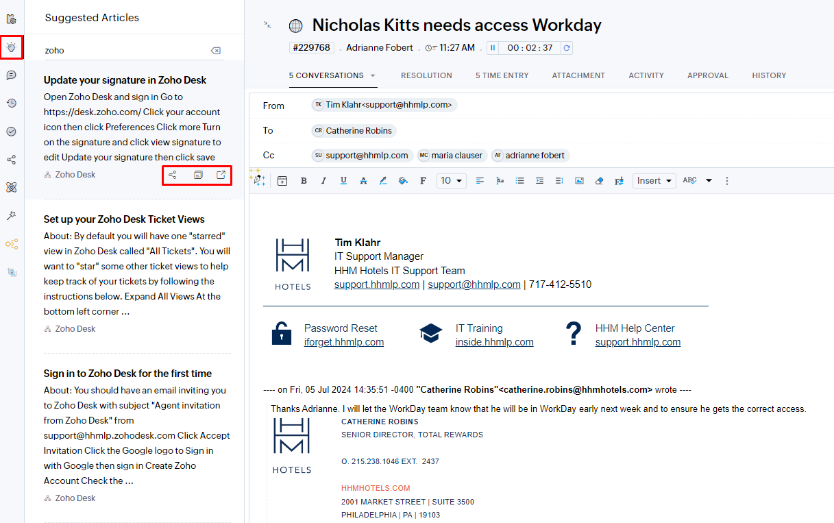Open the atom-shaped sidebar icon
The height and width of the screenshot is (523, 834).
tap(11, 187)
